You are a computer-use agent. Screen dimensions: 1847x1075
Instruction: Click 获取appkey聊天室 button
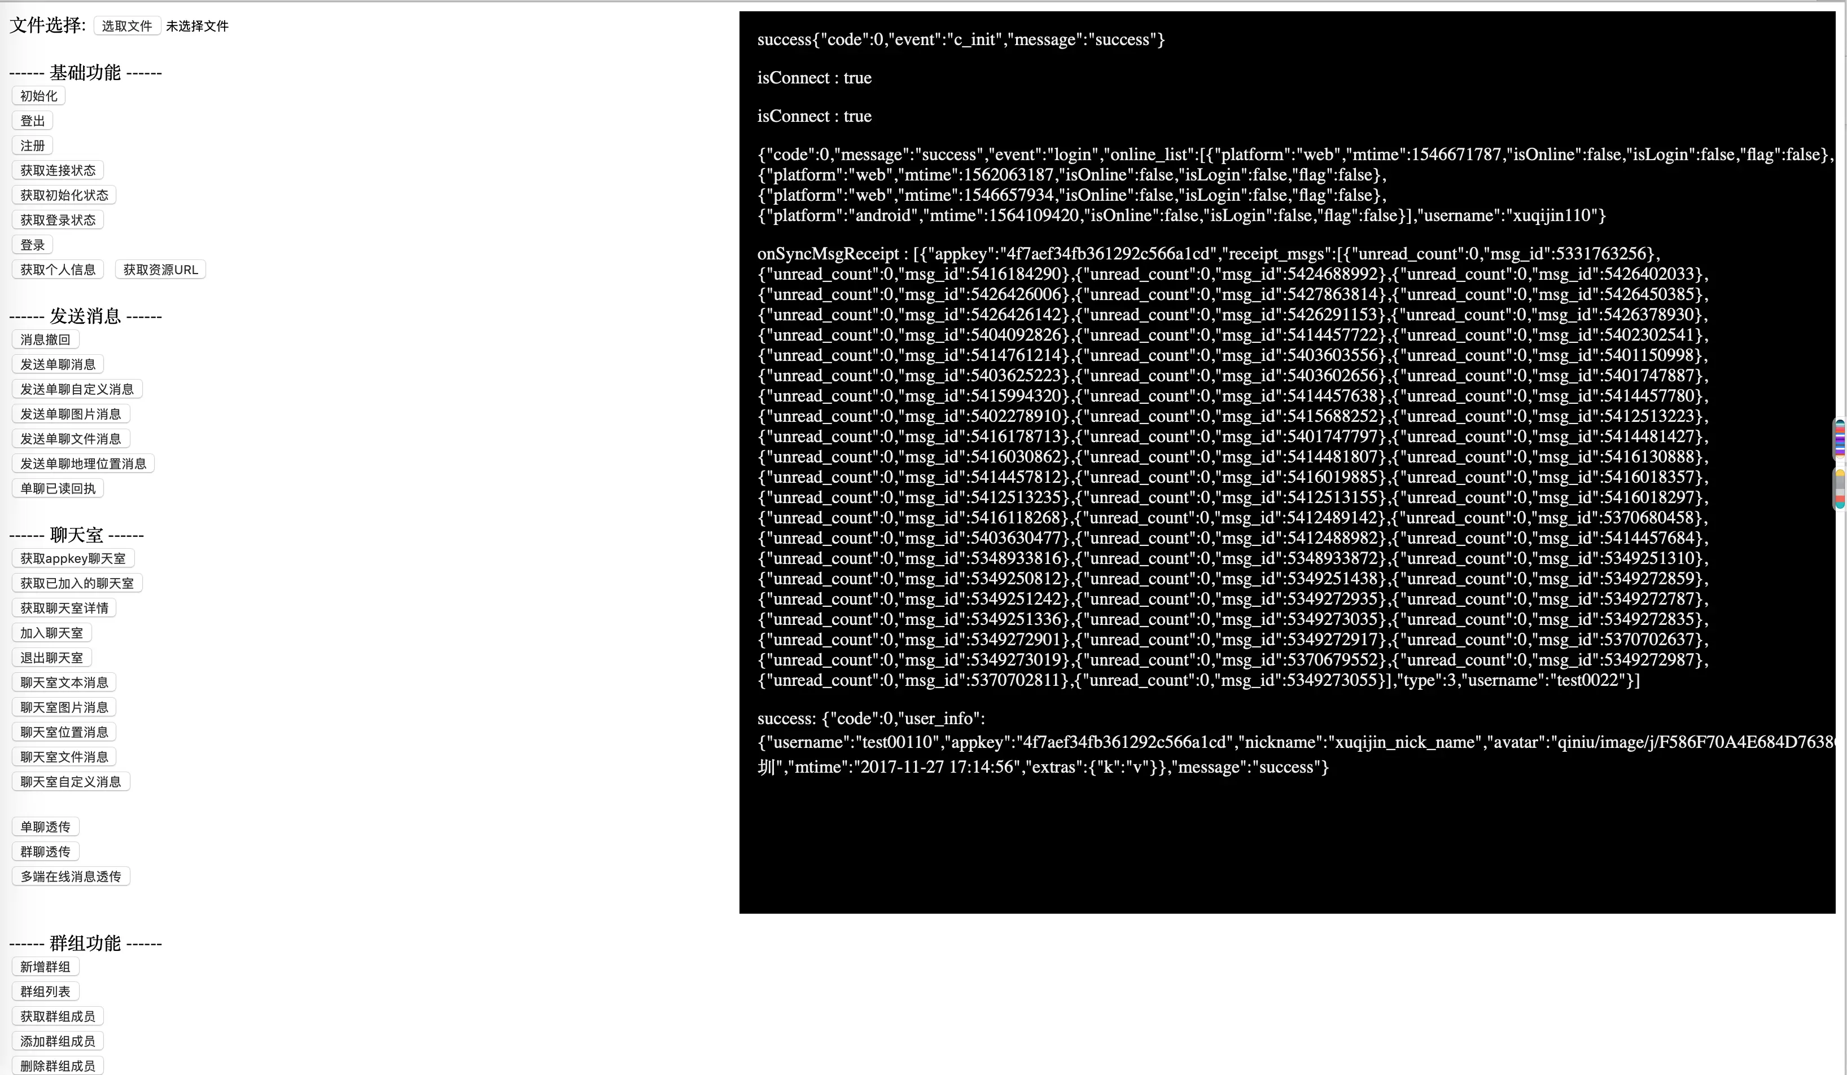click(x=73, y=559)
